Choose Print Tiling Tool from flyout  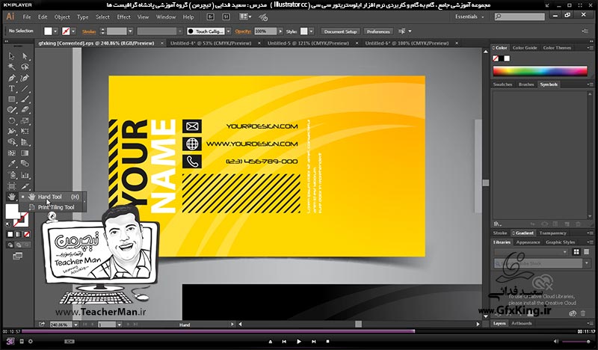point(56,207)
